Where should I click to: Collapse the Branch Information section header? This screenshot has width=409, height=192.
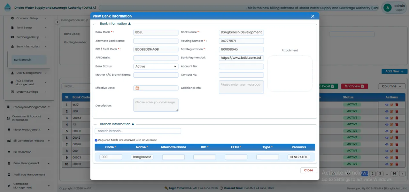pos(117,124)
